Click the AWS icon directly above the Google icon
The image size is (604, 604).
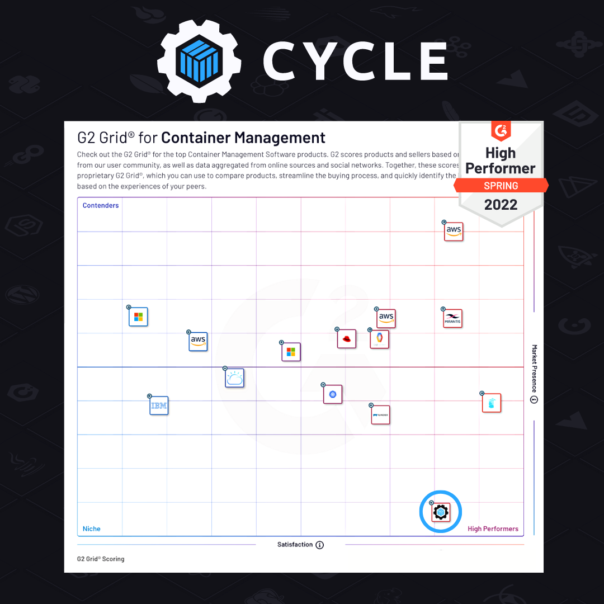click(x=386, y=319)
